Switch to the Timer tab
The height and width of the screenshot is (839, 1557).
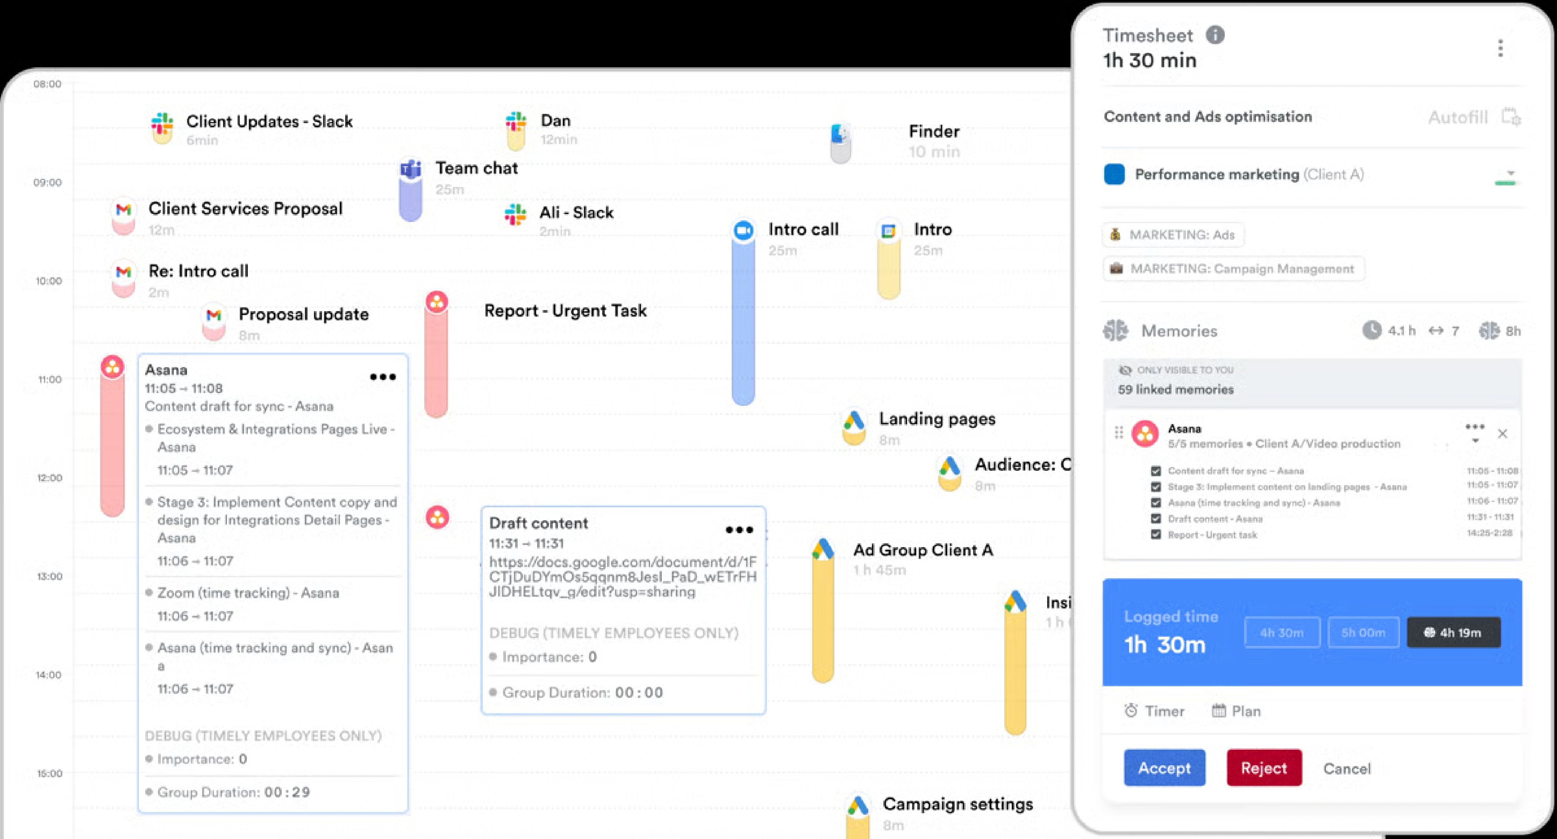click(1154, 711)
